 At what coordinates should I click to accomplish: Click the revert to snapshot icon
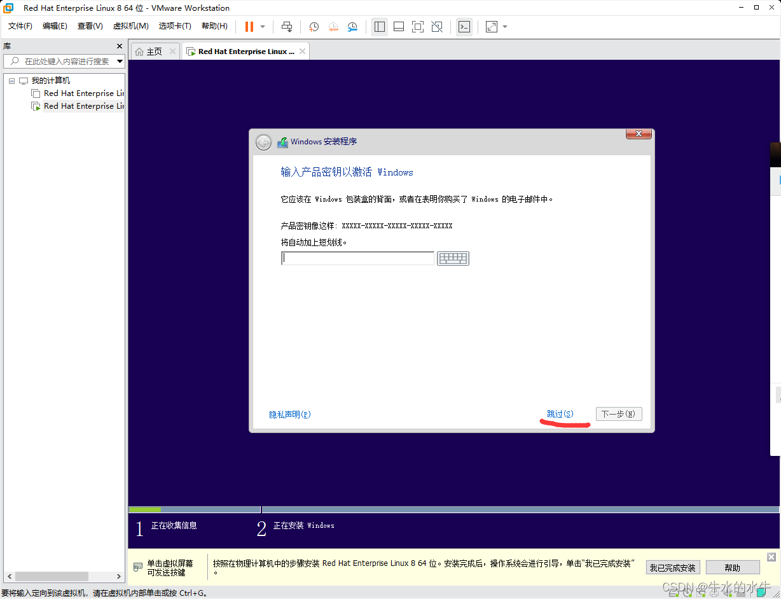[333, 27]
